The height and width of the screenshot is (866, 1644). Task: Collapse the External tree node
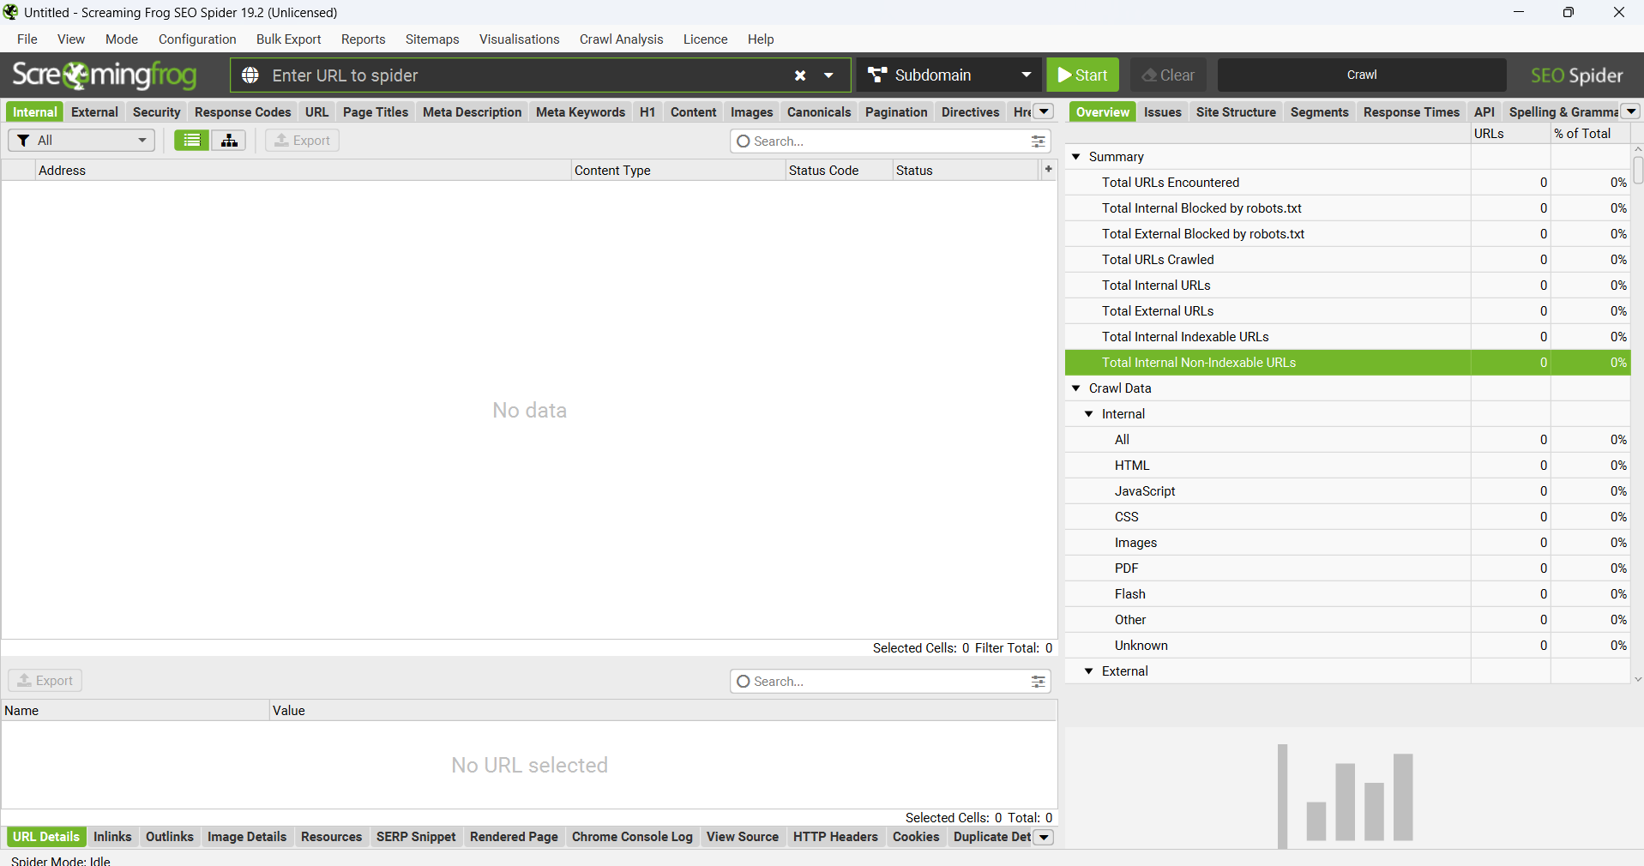pos(1089,671)
